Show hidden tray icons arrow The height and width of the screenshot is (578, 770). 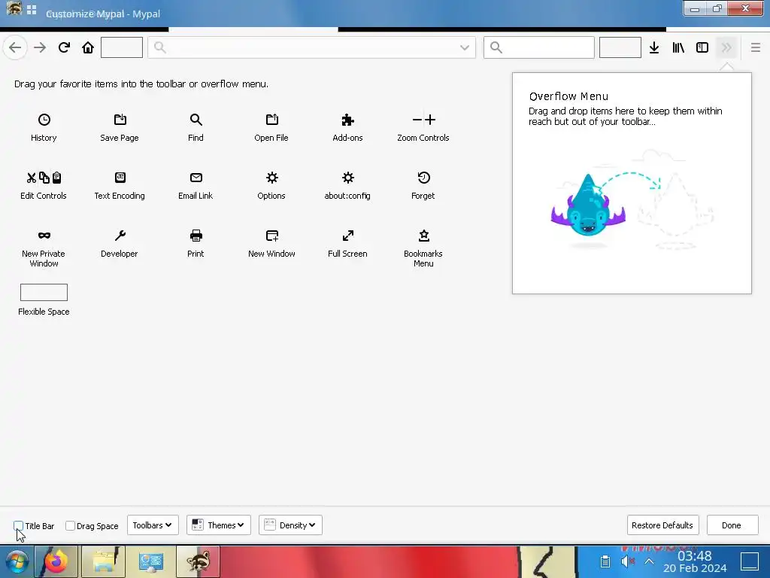(x=649, y=561)
